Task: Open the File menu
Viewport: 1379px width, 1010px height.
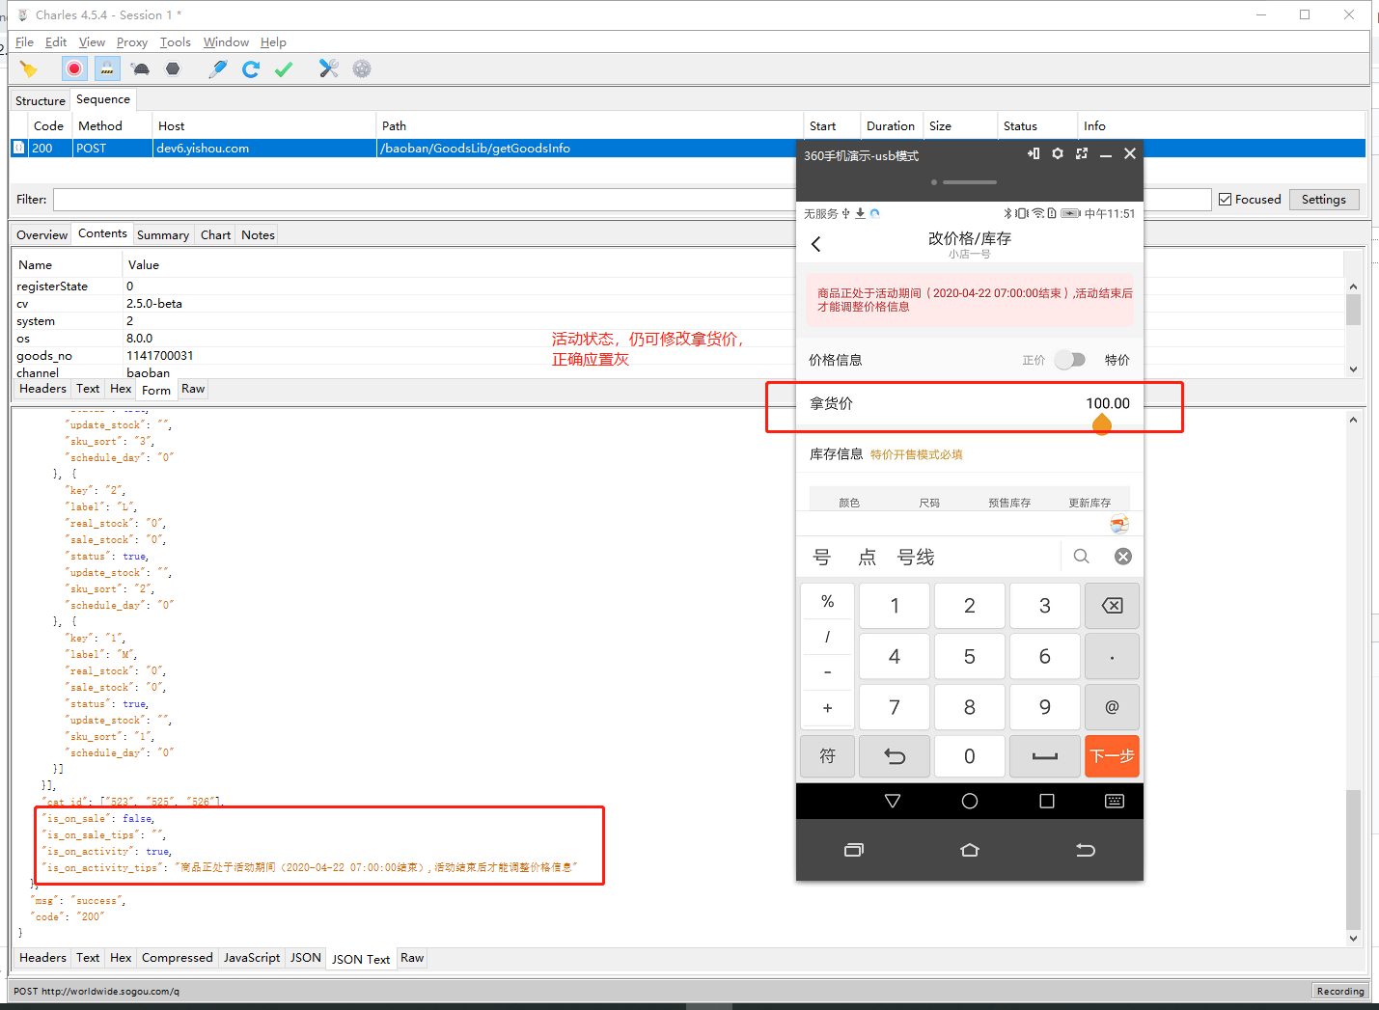Action: (24, 42)
